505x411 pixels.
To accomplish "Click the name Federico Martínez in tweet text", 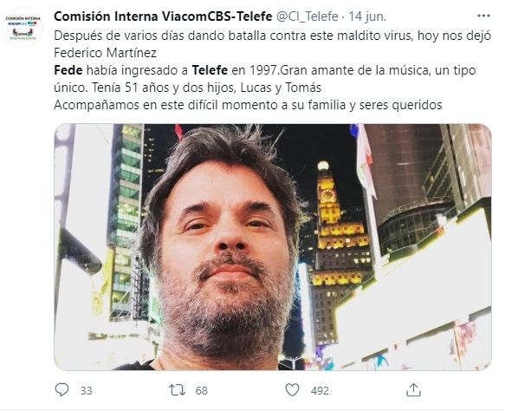I will [x=106, y=53].
